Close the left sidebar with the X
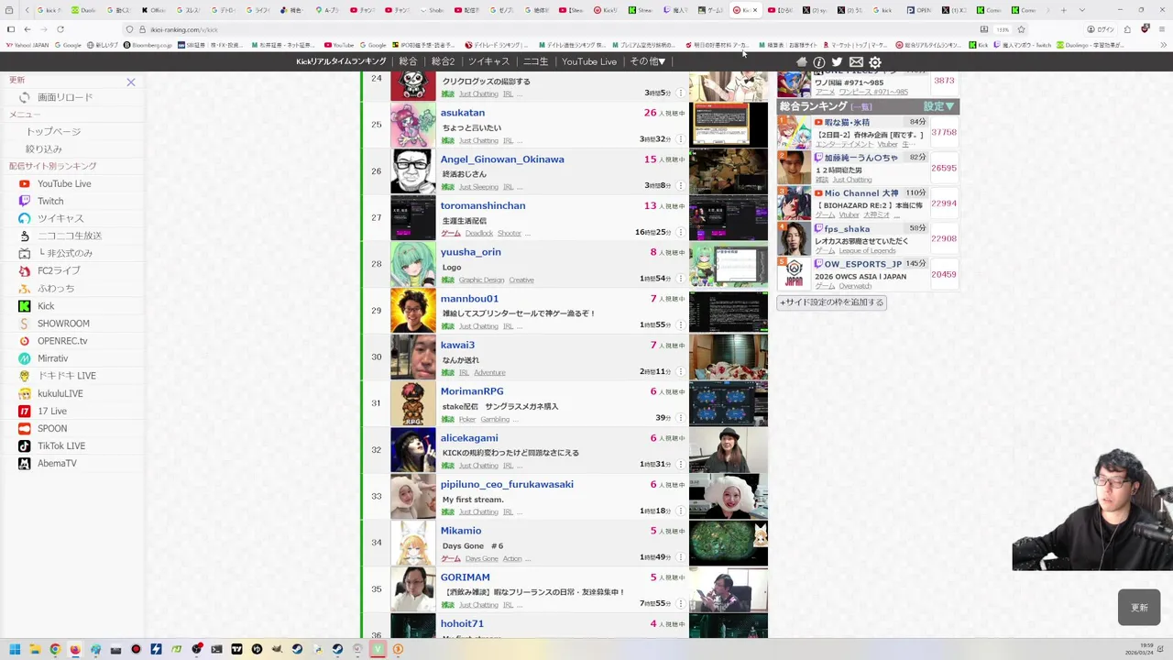The width and height of the screenshot is (1173, 660). click(x=131, y=82)
